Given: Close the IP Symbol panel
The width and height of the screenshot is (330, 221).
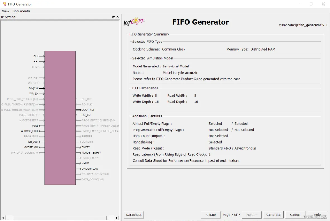Looking at the screenshot, I should [x=118, y=17].
